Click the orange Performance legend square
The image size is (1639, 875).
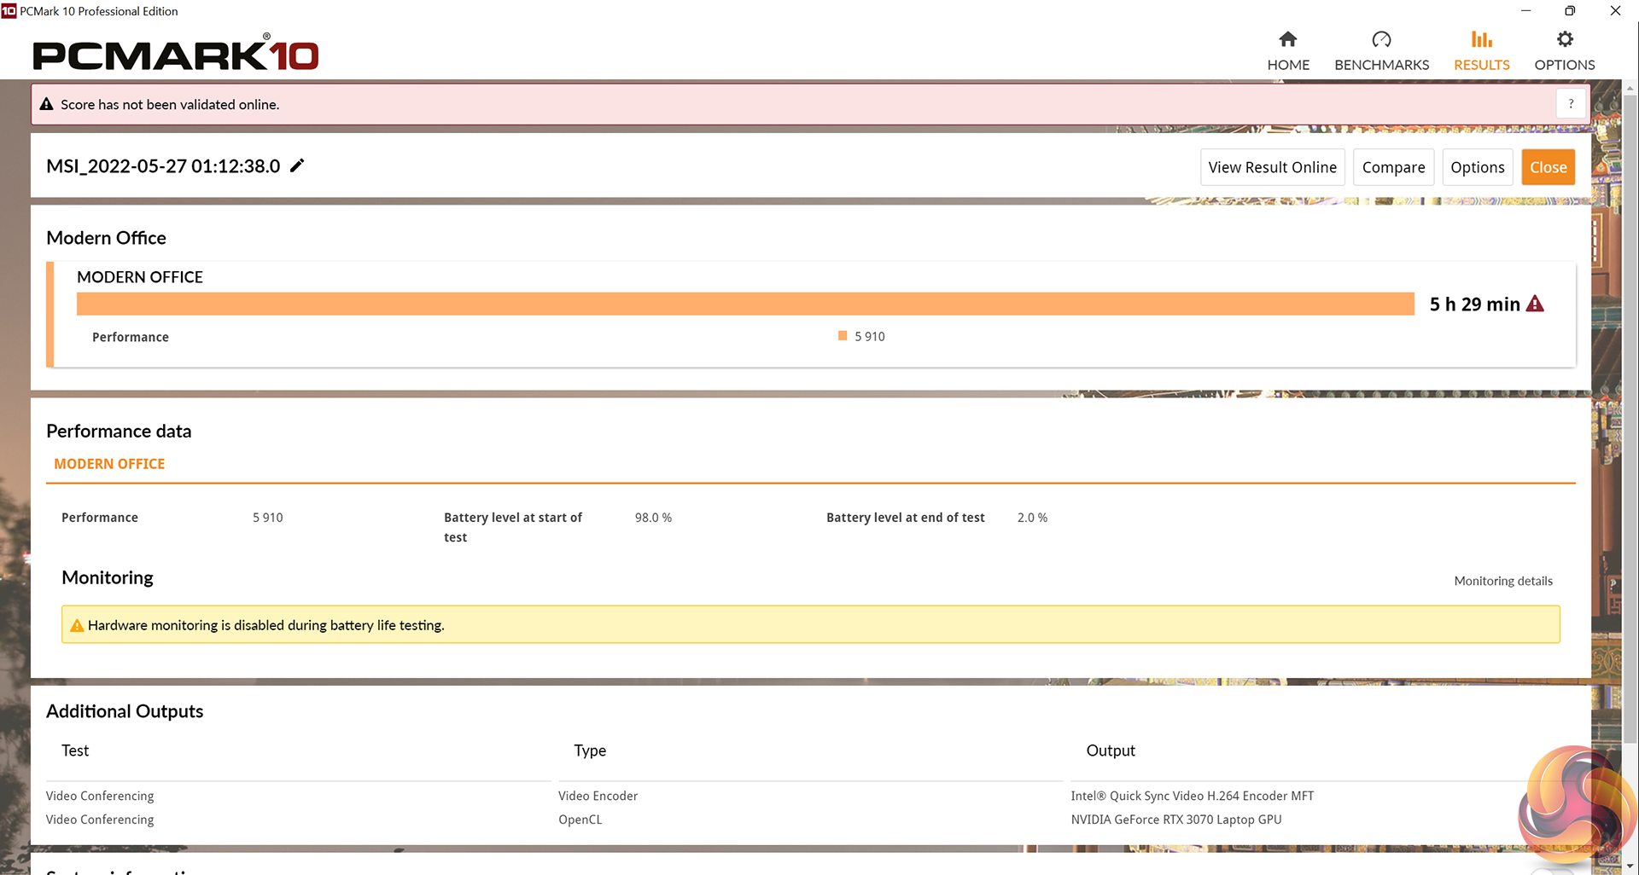(x=843, y=336)
